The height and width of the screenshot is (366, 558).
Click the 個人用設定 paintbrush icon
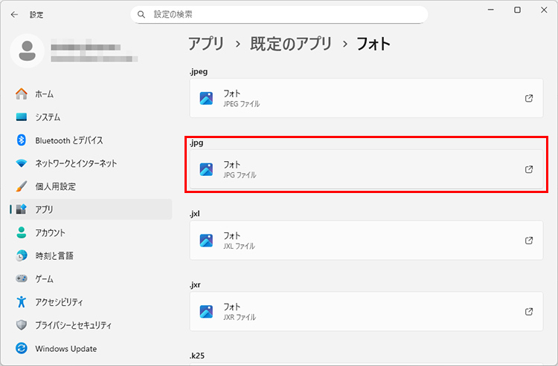coord(22,186)
